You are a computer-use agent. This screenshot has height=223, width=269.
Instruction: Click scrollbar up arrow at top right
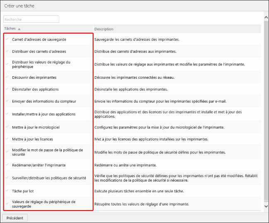coord(266,14)
